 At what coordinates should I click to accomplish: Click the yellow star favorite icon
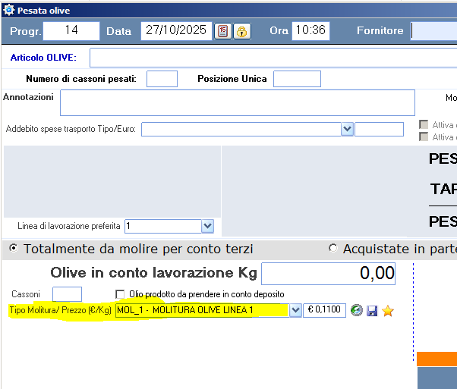click(388, 311)
